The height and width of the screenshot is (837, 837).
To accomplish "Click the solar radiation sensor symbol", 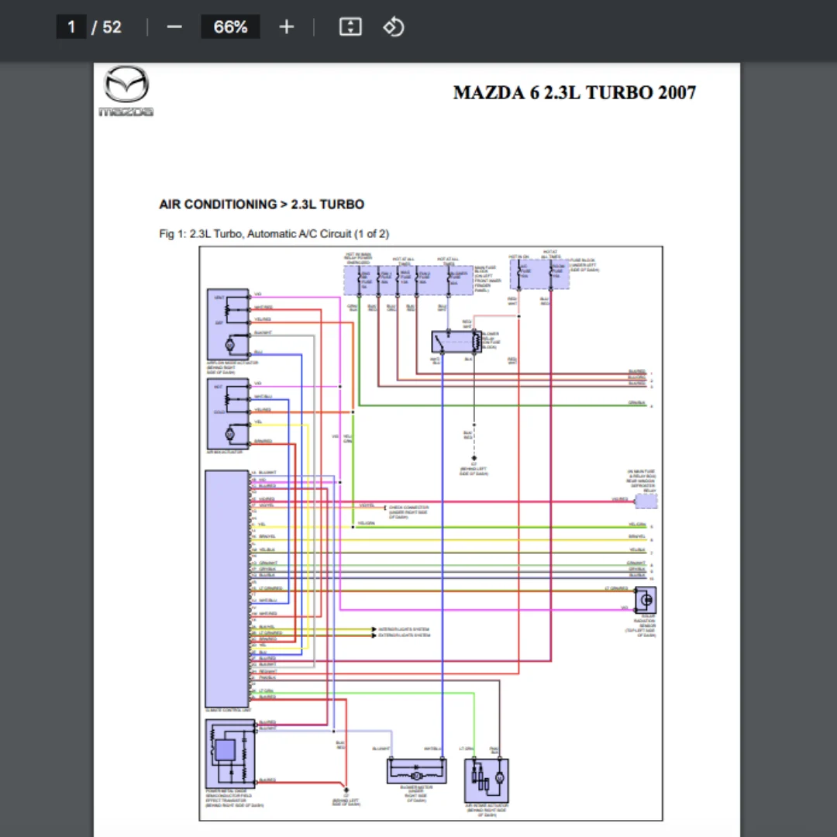I will (646, 600).
